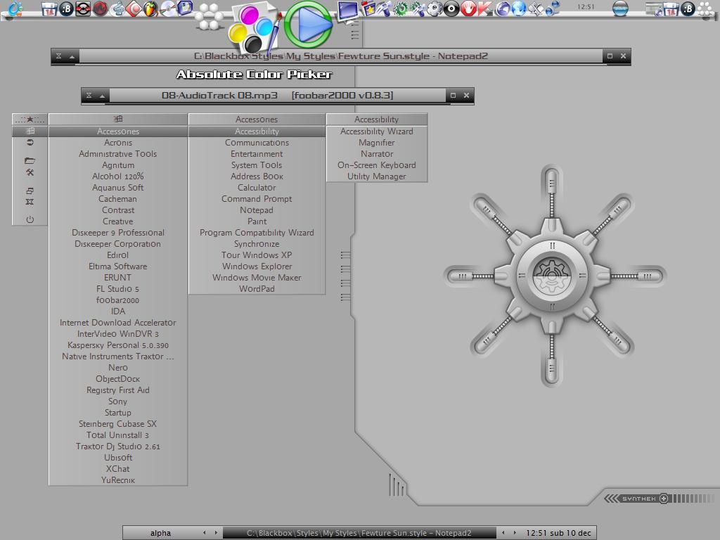720x540 pixels.
Task: Open the blue monitor display icon in dock
Action: tap(347, 11)
